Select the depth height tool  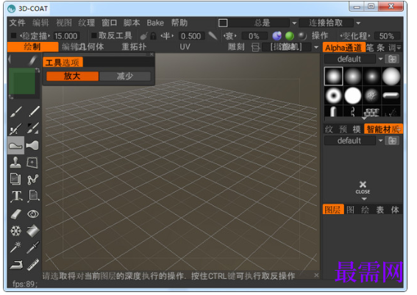pyautogui.click(x=16, y=146)
